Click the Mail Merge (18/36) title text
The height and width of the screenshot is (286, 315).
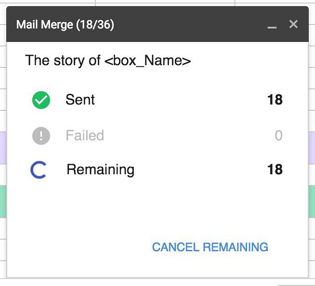(65, 25)
